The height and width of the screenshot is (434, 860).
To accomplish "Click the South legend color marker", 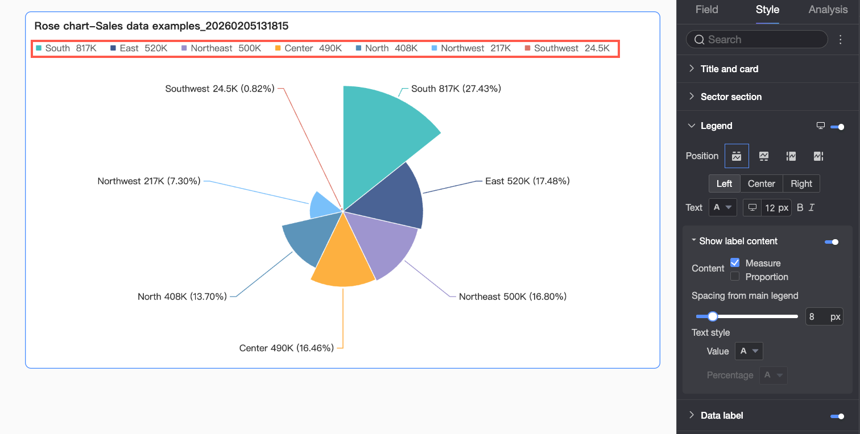I will tap(39, 48).
